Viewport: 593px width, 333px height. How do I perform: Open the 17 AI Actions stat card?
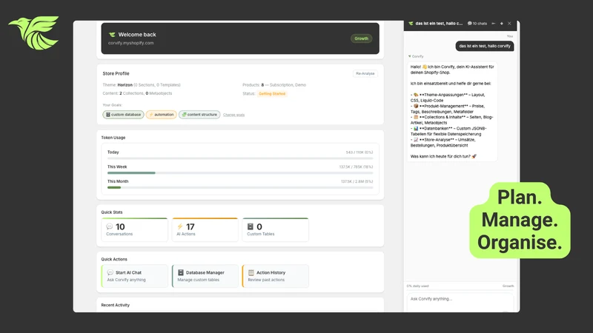(x=205, y=229)
